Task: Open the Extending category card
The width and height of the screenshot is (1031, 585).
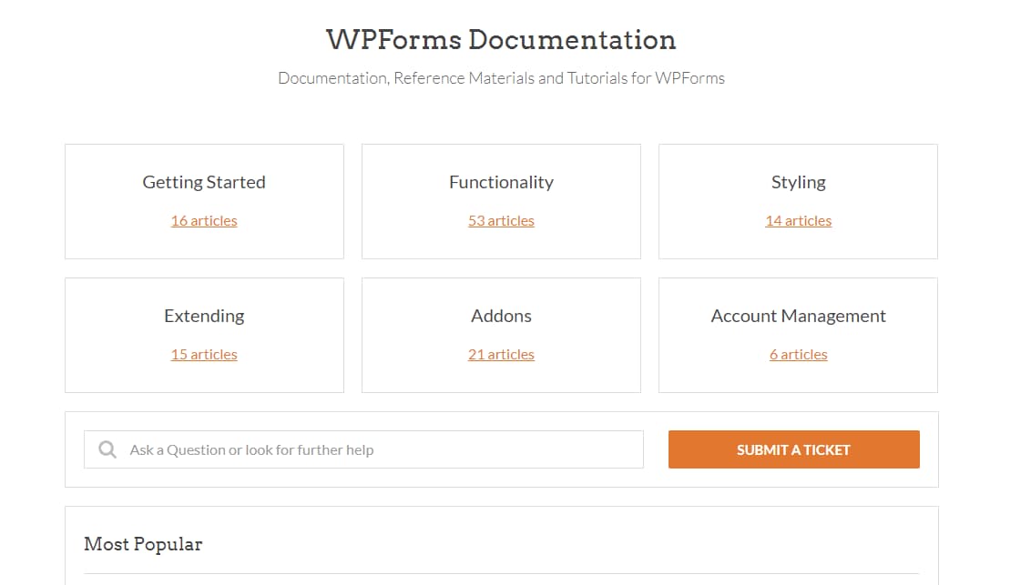Action: pos(204,316)
